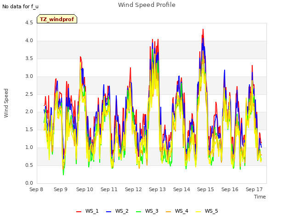294x220 pixels.
Task: Click the Sep 11 x-axis tick label
Action: click(x=109, y=189)
